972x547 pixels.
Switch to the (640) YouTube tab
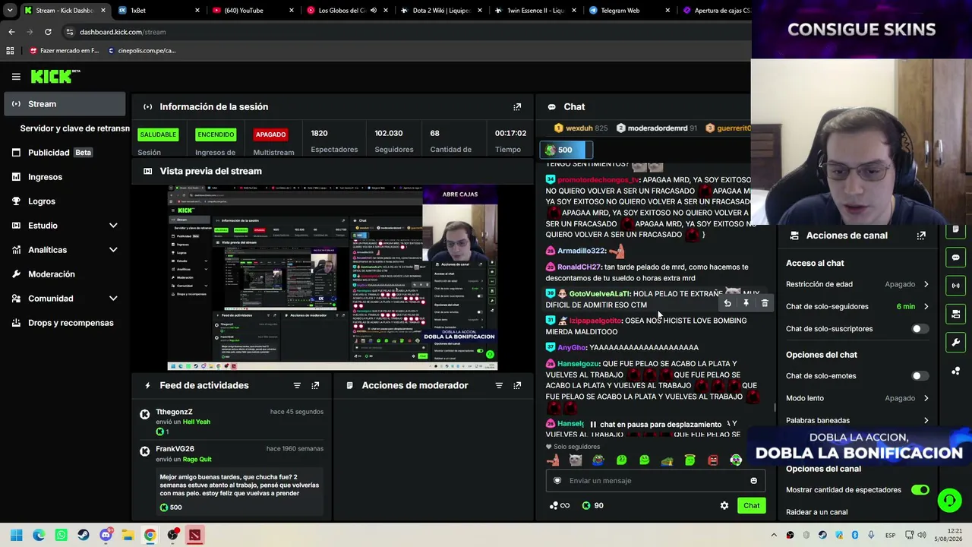pos(254,11)
